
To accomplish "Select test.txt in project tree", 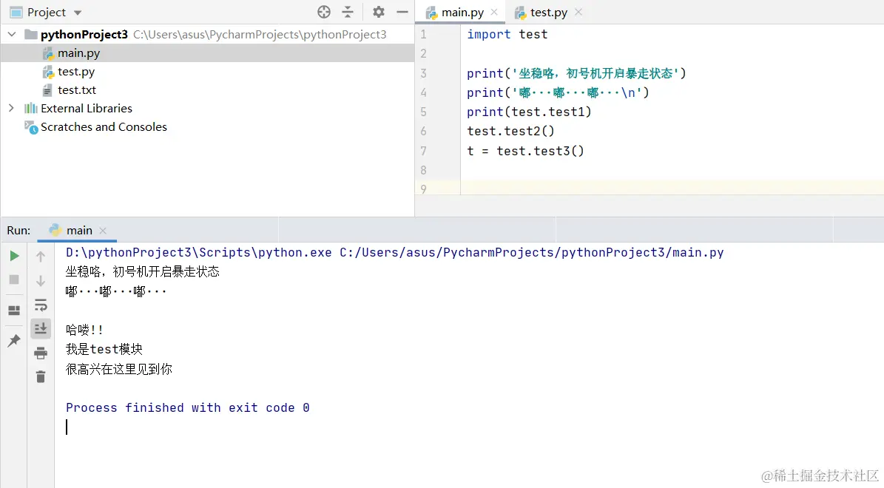I will (77, 90).
